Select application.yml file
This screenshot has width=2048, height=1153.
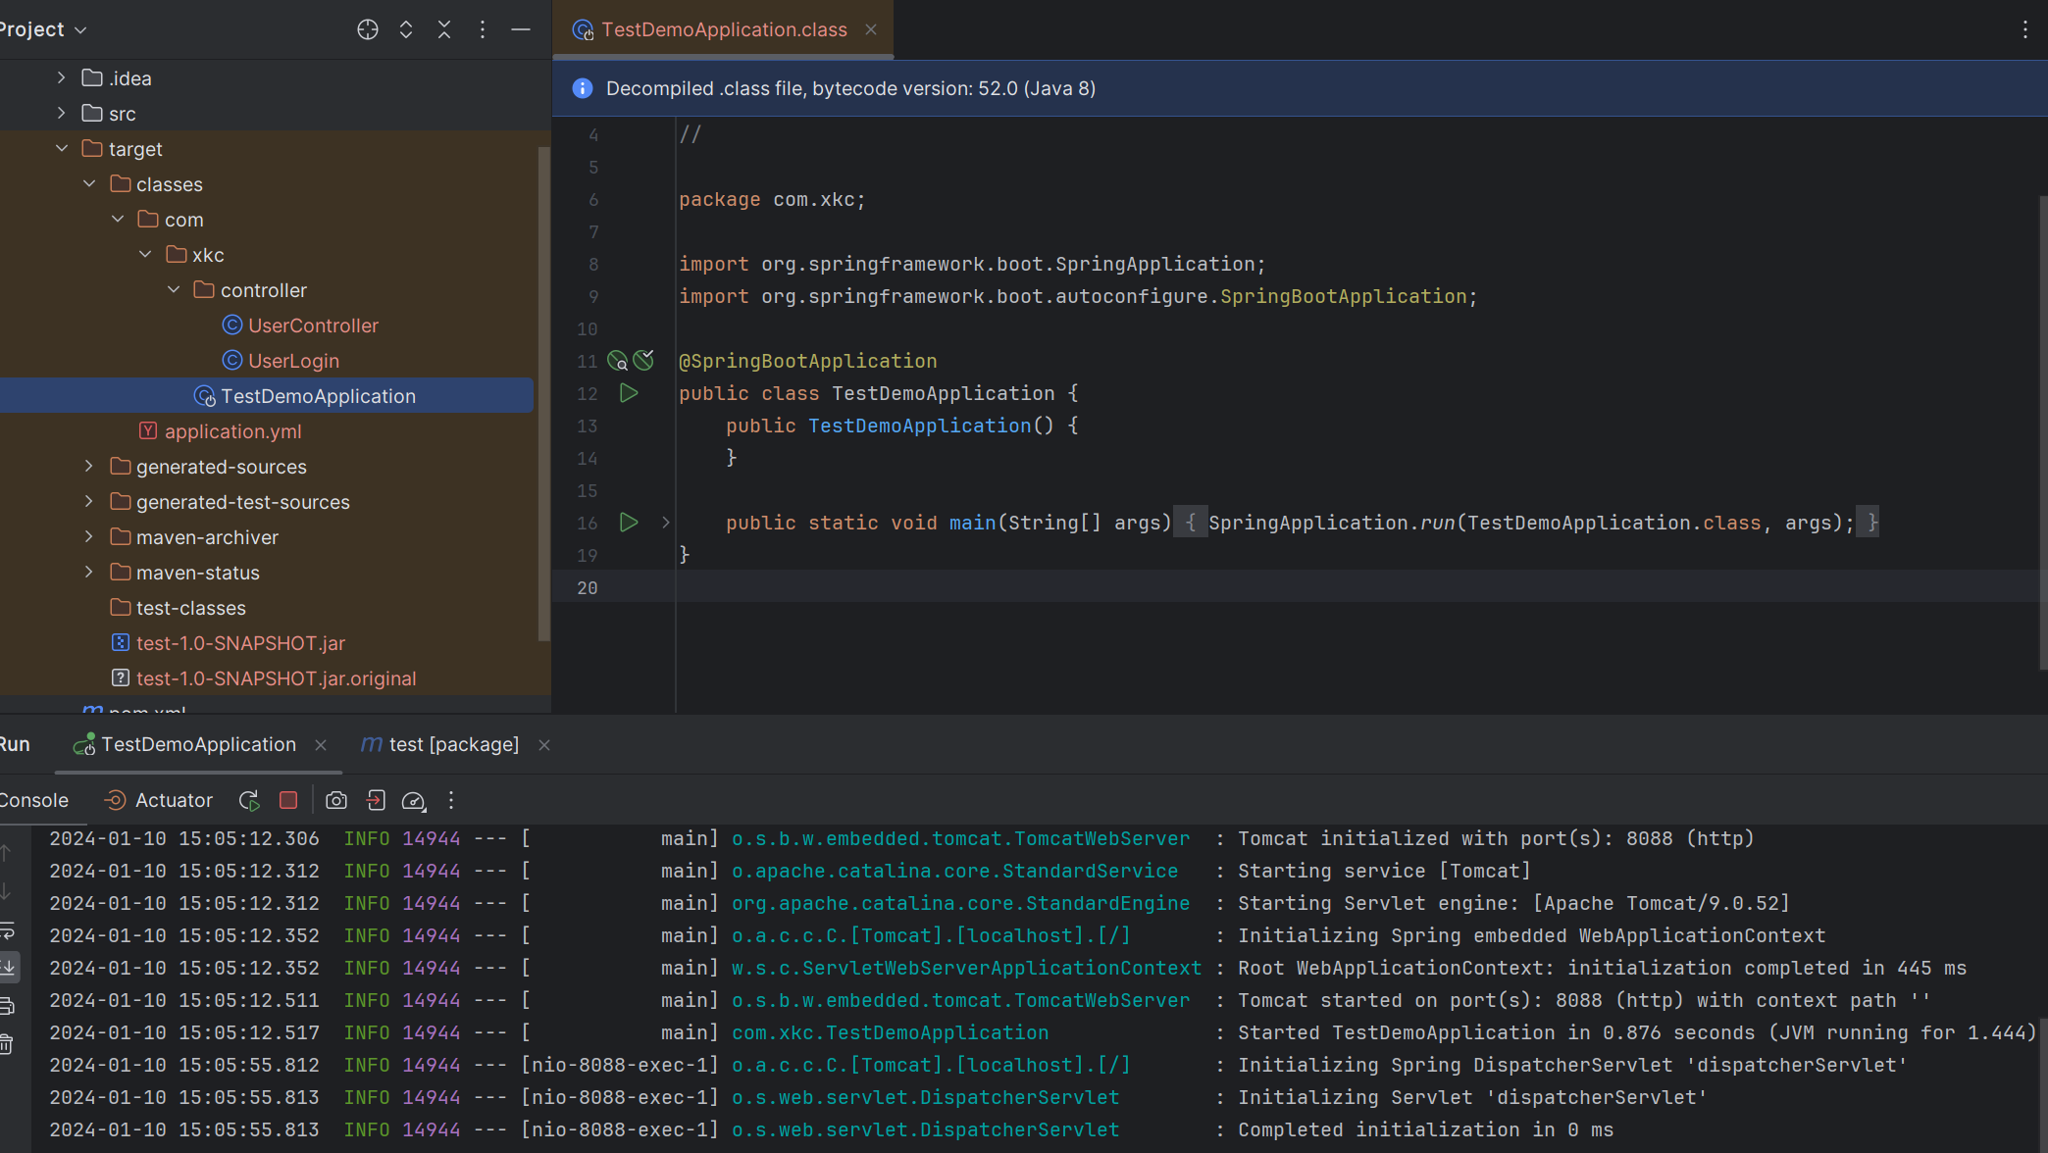232,431
